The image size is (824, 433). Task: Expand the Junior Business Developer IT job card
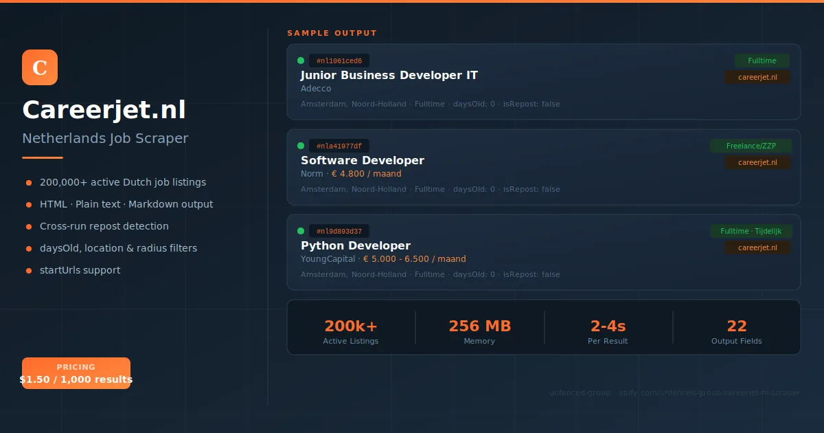click(543, 82)
